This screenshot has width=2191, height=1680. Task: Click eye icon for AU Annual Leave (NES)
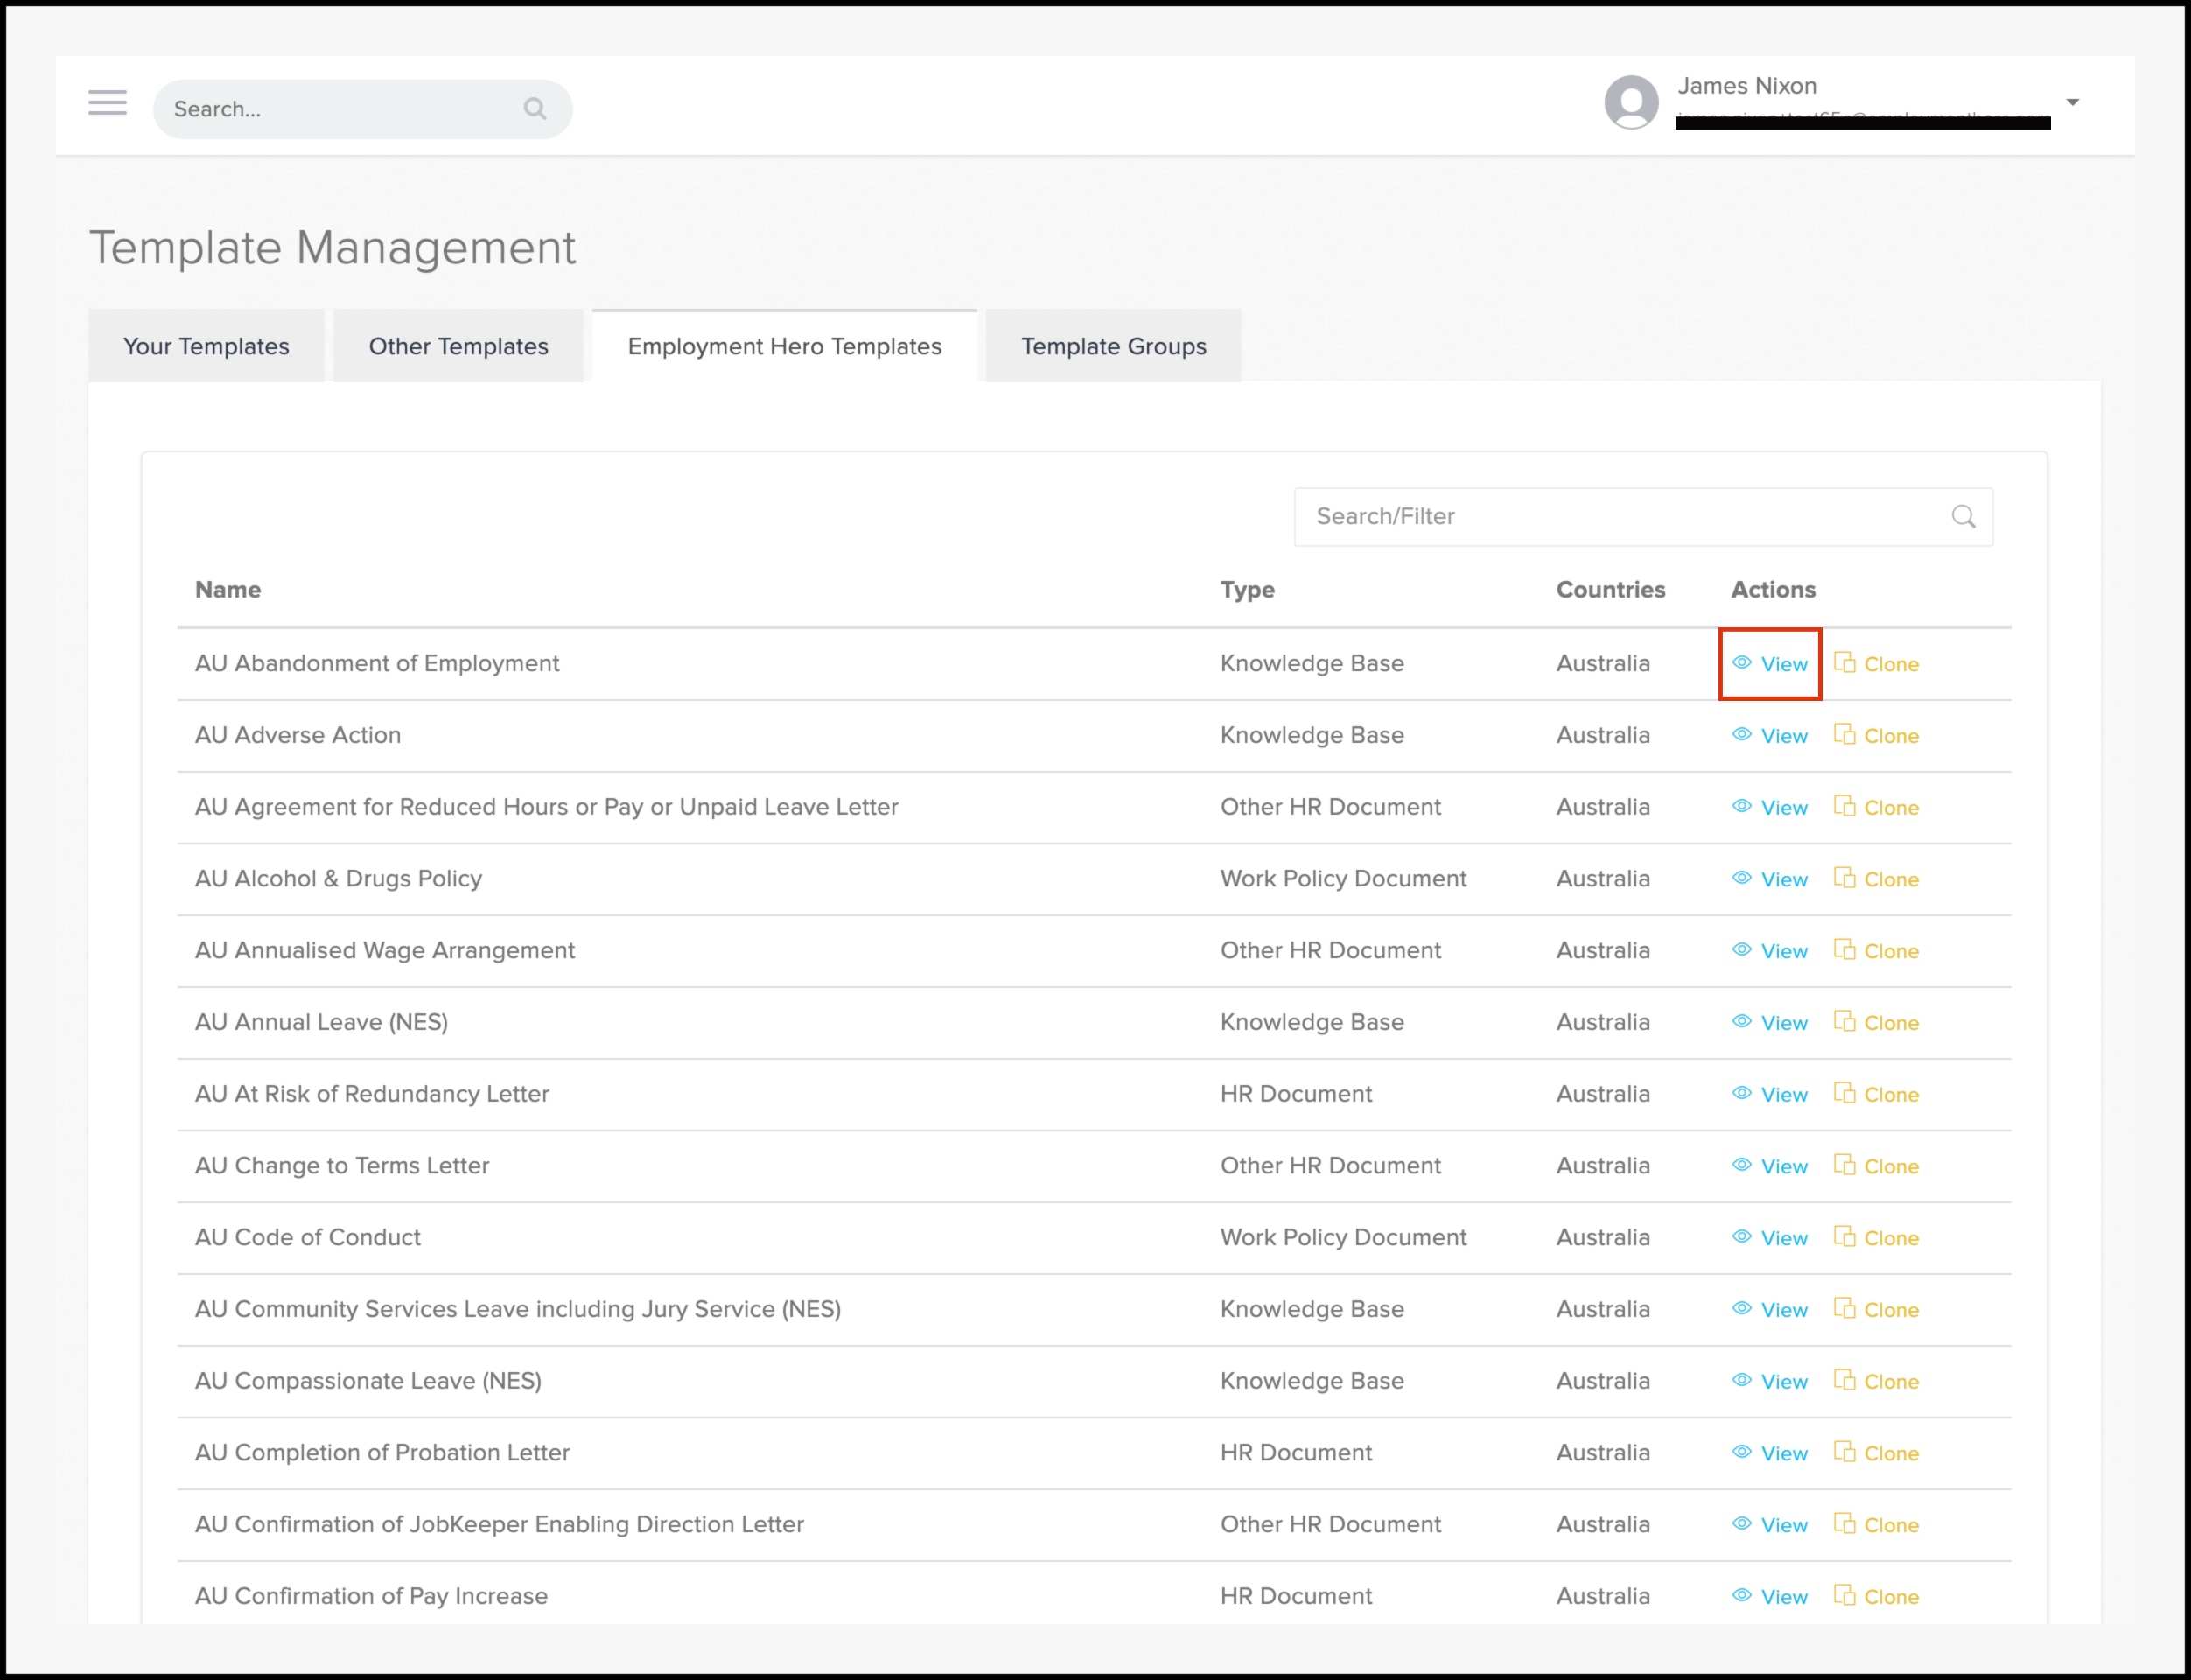click(x=1742, y=1022)
